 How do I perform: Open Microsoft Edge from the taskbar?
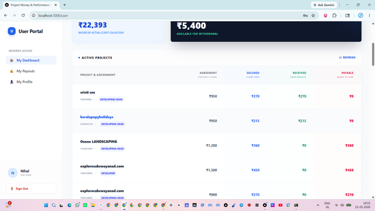click(69, 205)
